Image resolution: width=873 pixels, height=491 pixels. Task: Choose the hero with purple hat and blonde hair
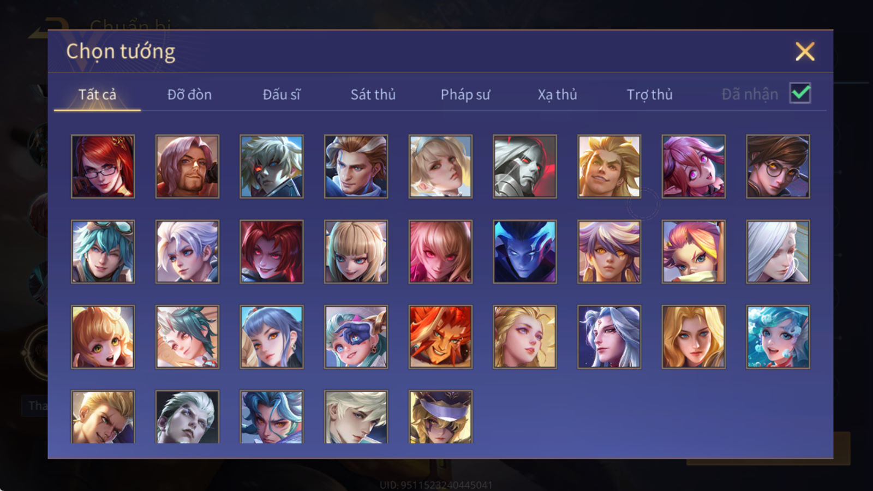pyautogui.click(x=440, y=417)
